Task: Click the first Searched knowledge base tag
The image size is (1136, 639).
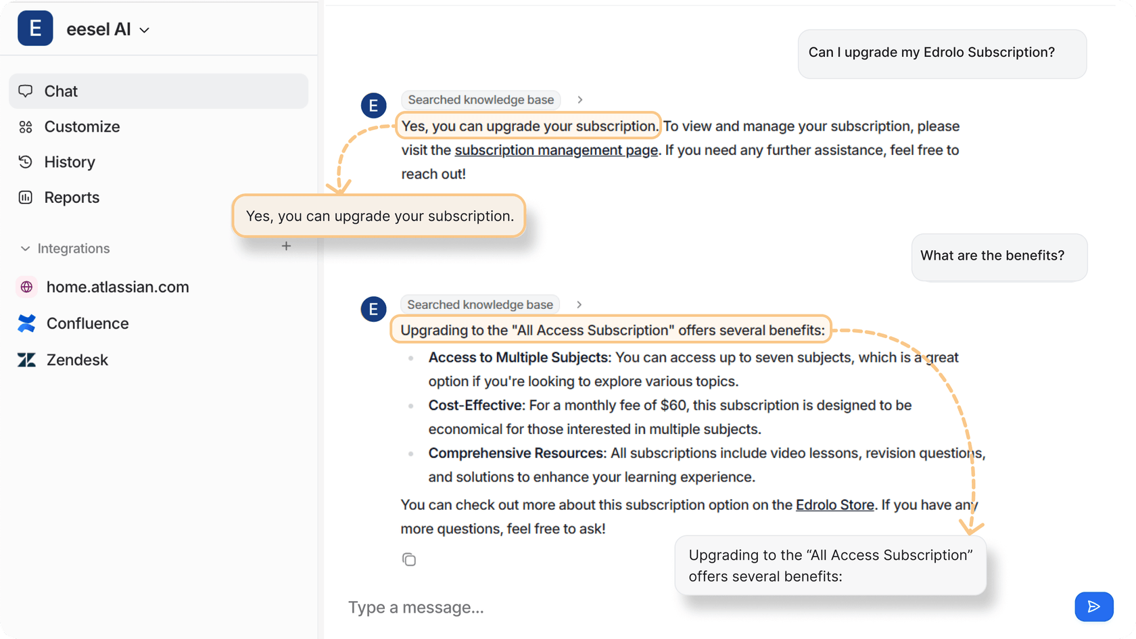Action: tap(481, 99)
